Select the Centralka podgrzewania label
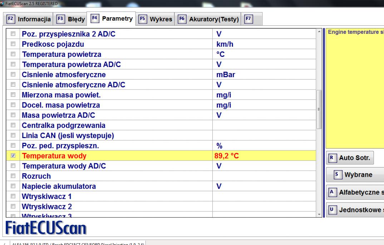Image resolution: width=384 pixels, height=245 pixels. click(x=63, y=125)
